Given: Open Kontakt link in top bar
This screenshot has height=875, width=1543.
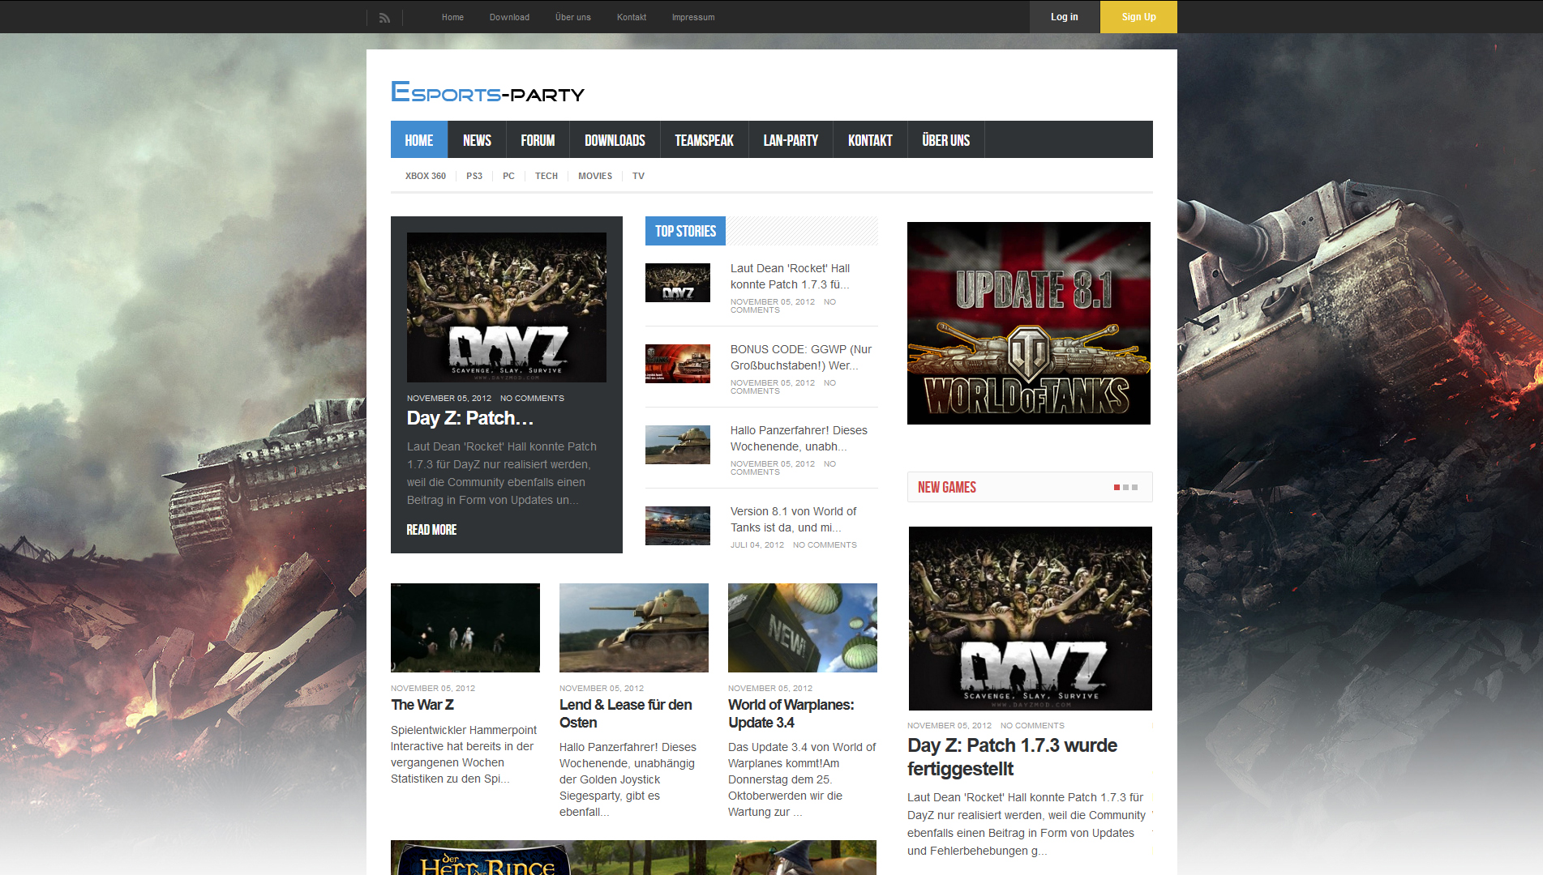Looking at the screenshot, I should [x=632, y=17].
